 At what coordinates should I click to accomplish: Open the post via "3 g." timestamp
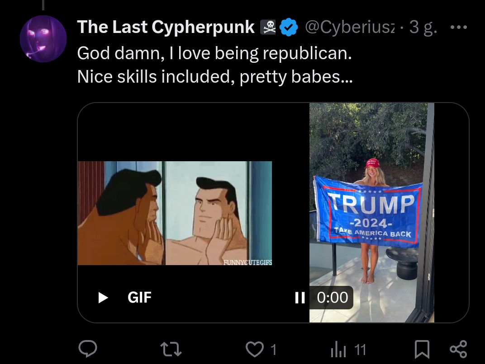tap(423, 28)
